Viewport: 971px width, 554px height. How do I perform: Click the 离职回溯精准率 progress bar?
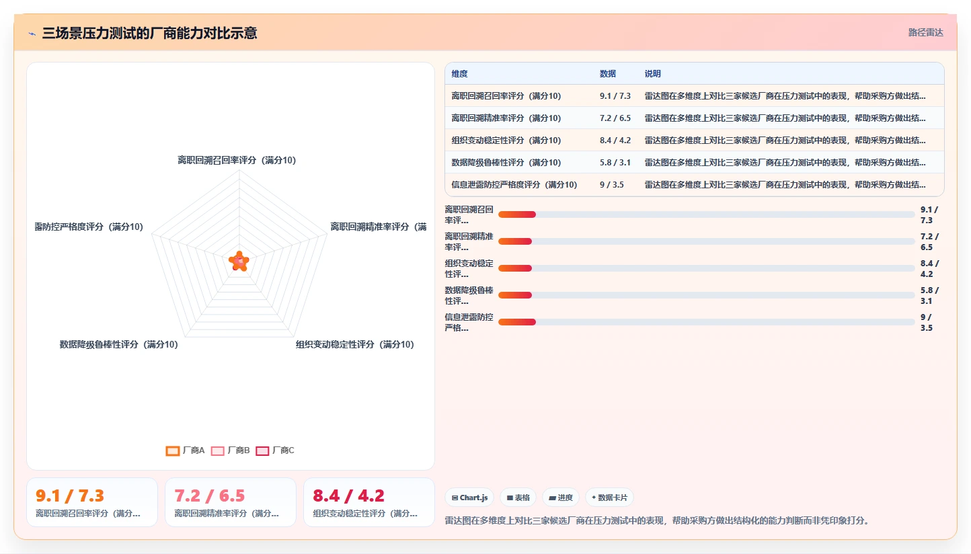click(707, 241)
